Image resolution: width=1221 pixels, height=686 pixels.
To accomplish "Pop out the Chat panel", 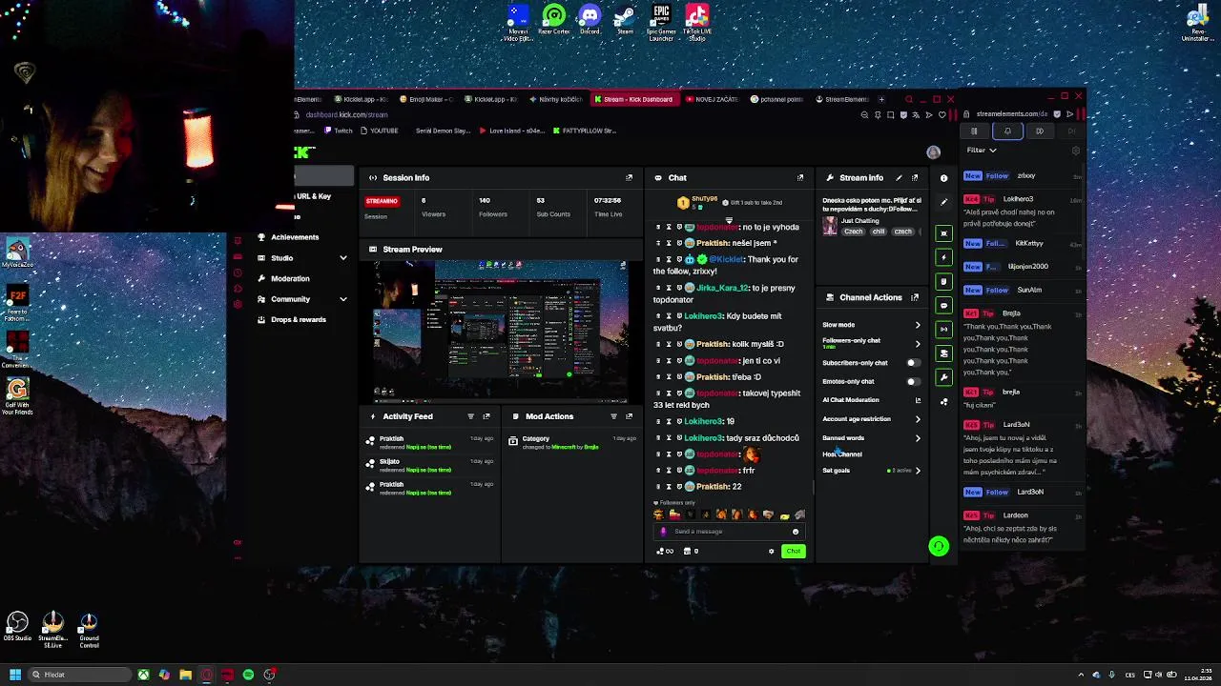I will point(800,177).
